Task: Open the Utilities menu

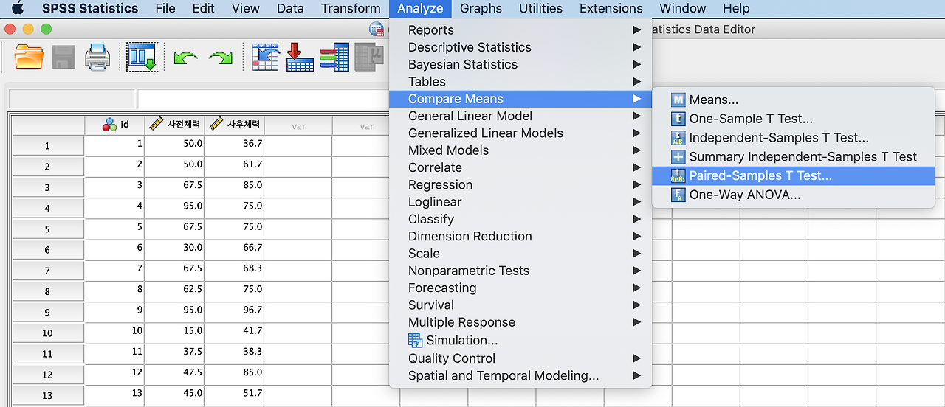Action: pos(540,9)
